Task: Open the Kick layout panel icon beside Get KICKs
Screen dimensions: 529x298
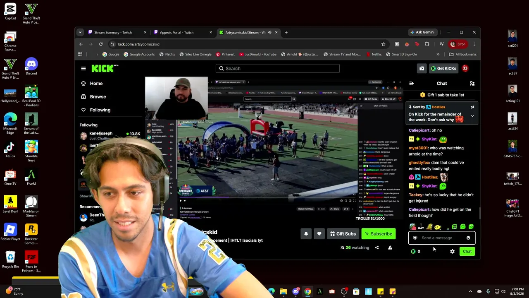Action: pos(422,68)
